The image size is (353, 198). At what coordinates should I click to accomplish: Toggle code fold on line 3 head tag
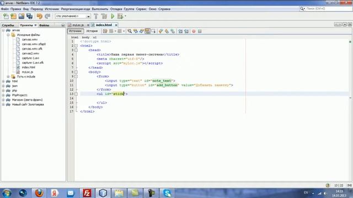(76, 50)
